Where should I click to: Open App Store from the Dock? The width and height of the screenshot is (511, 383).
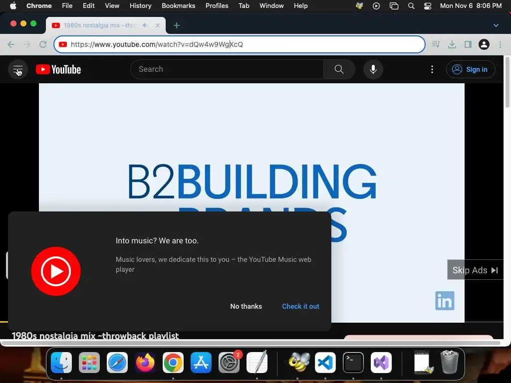(201, 363)
